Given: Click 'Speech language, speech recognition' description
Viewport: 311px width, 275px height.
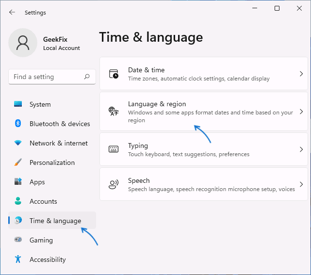Looking at the screenshot, I should coord(212,189).
